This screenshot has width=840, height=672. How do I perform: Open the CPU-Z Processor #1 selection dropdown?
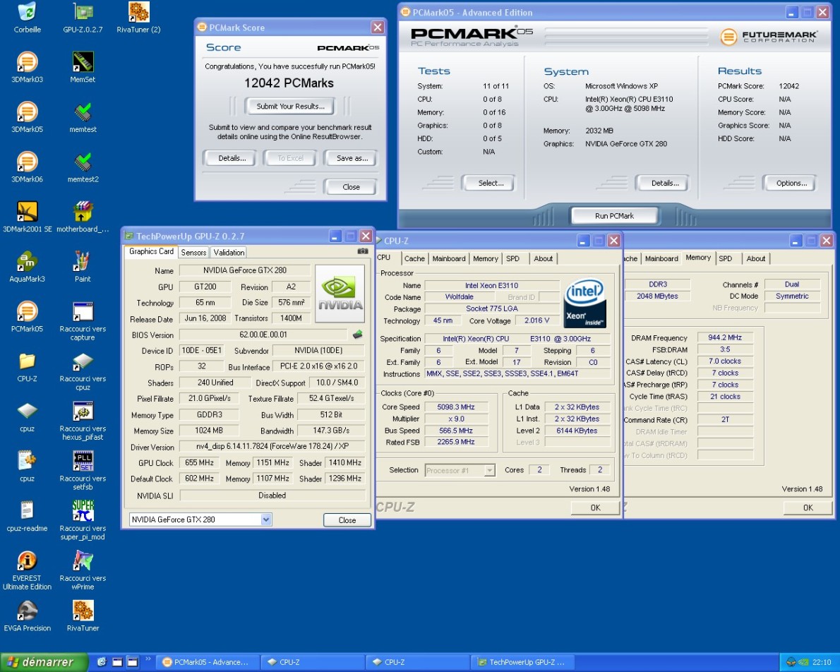tap(489, 470)
